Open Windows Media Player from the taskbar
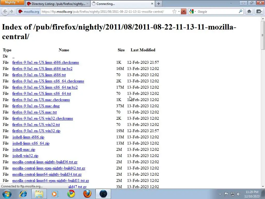The height and width of the screenshot is (199, 265). [x=55, y=194]
